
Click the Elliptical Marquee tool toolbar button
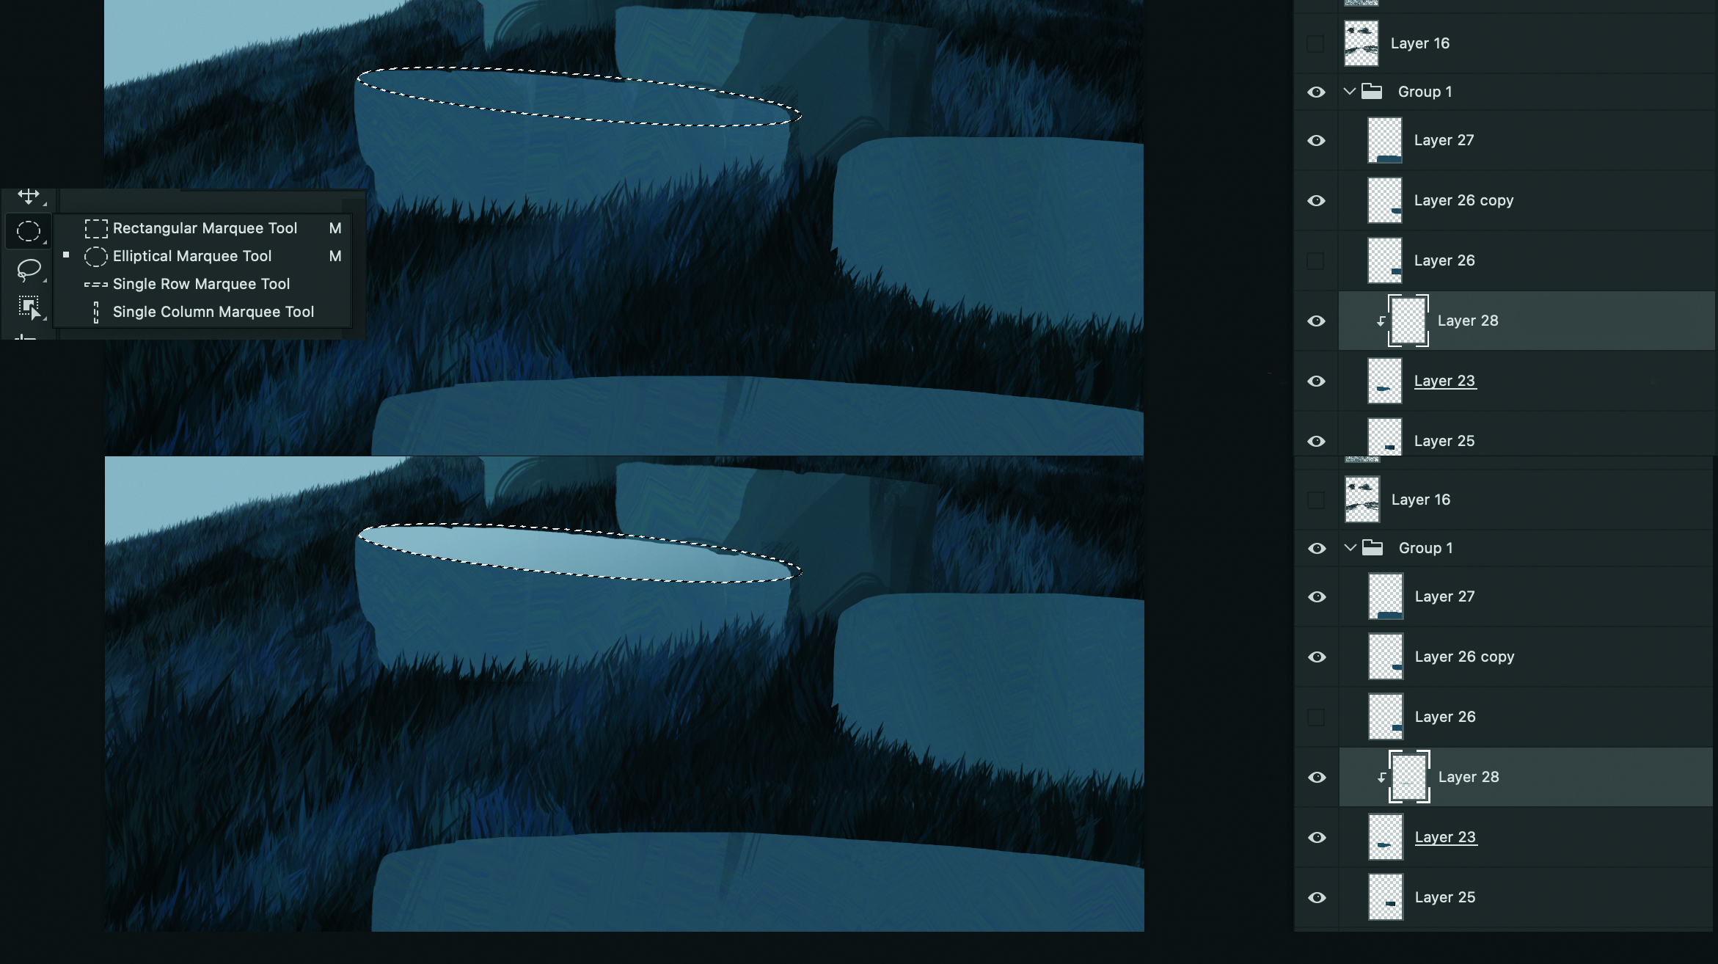pos(29,231)
